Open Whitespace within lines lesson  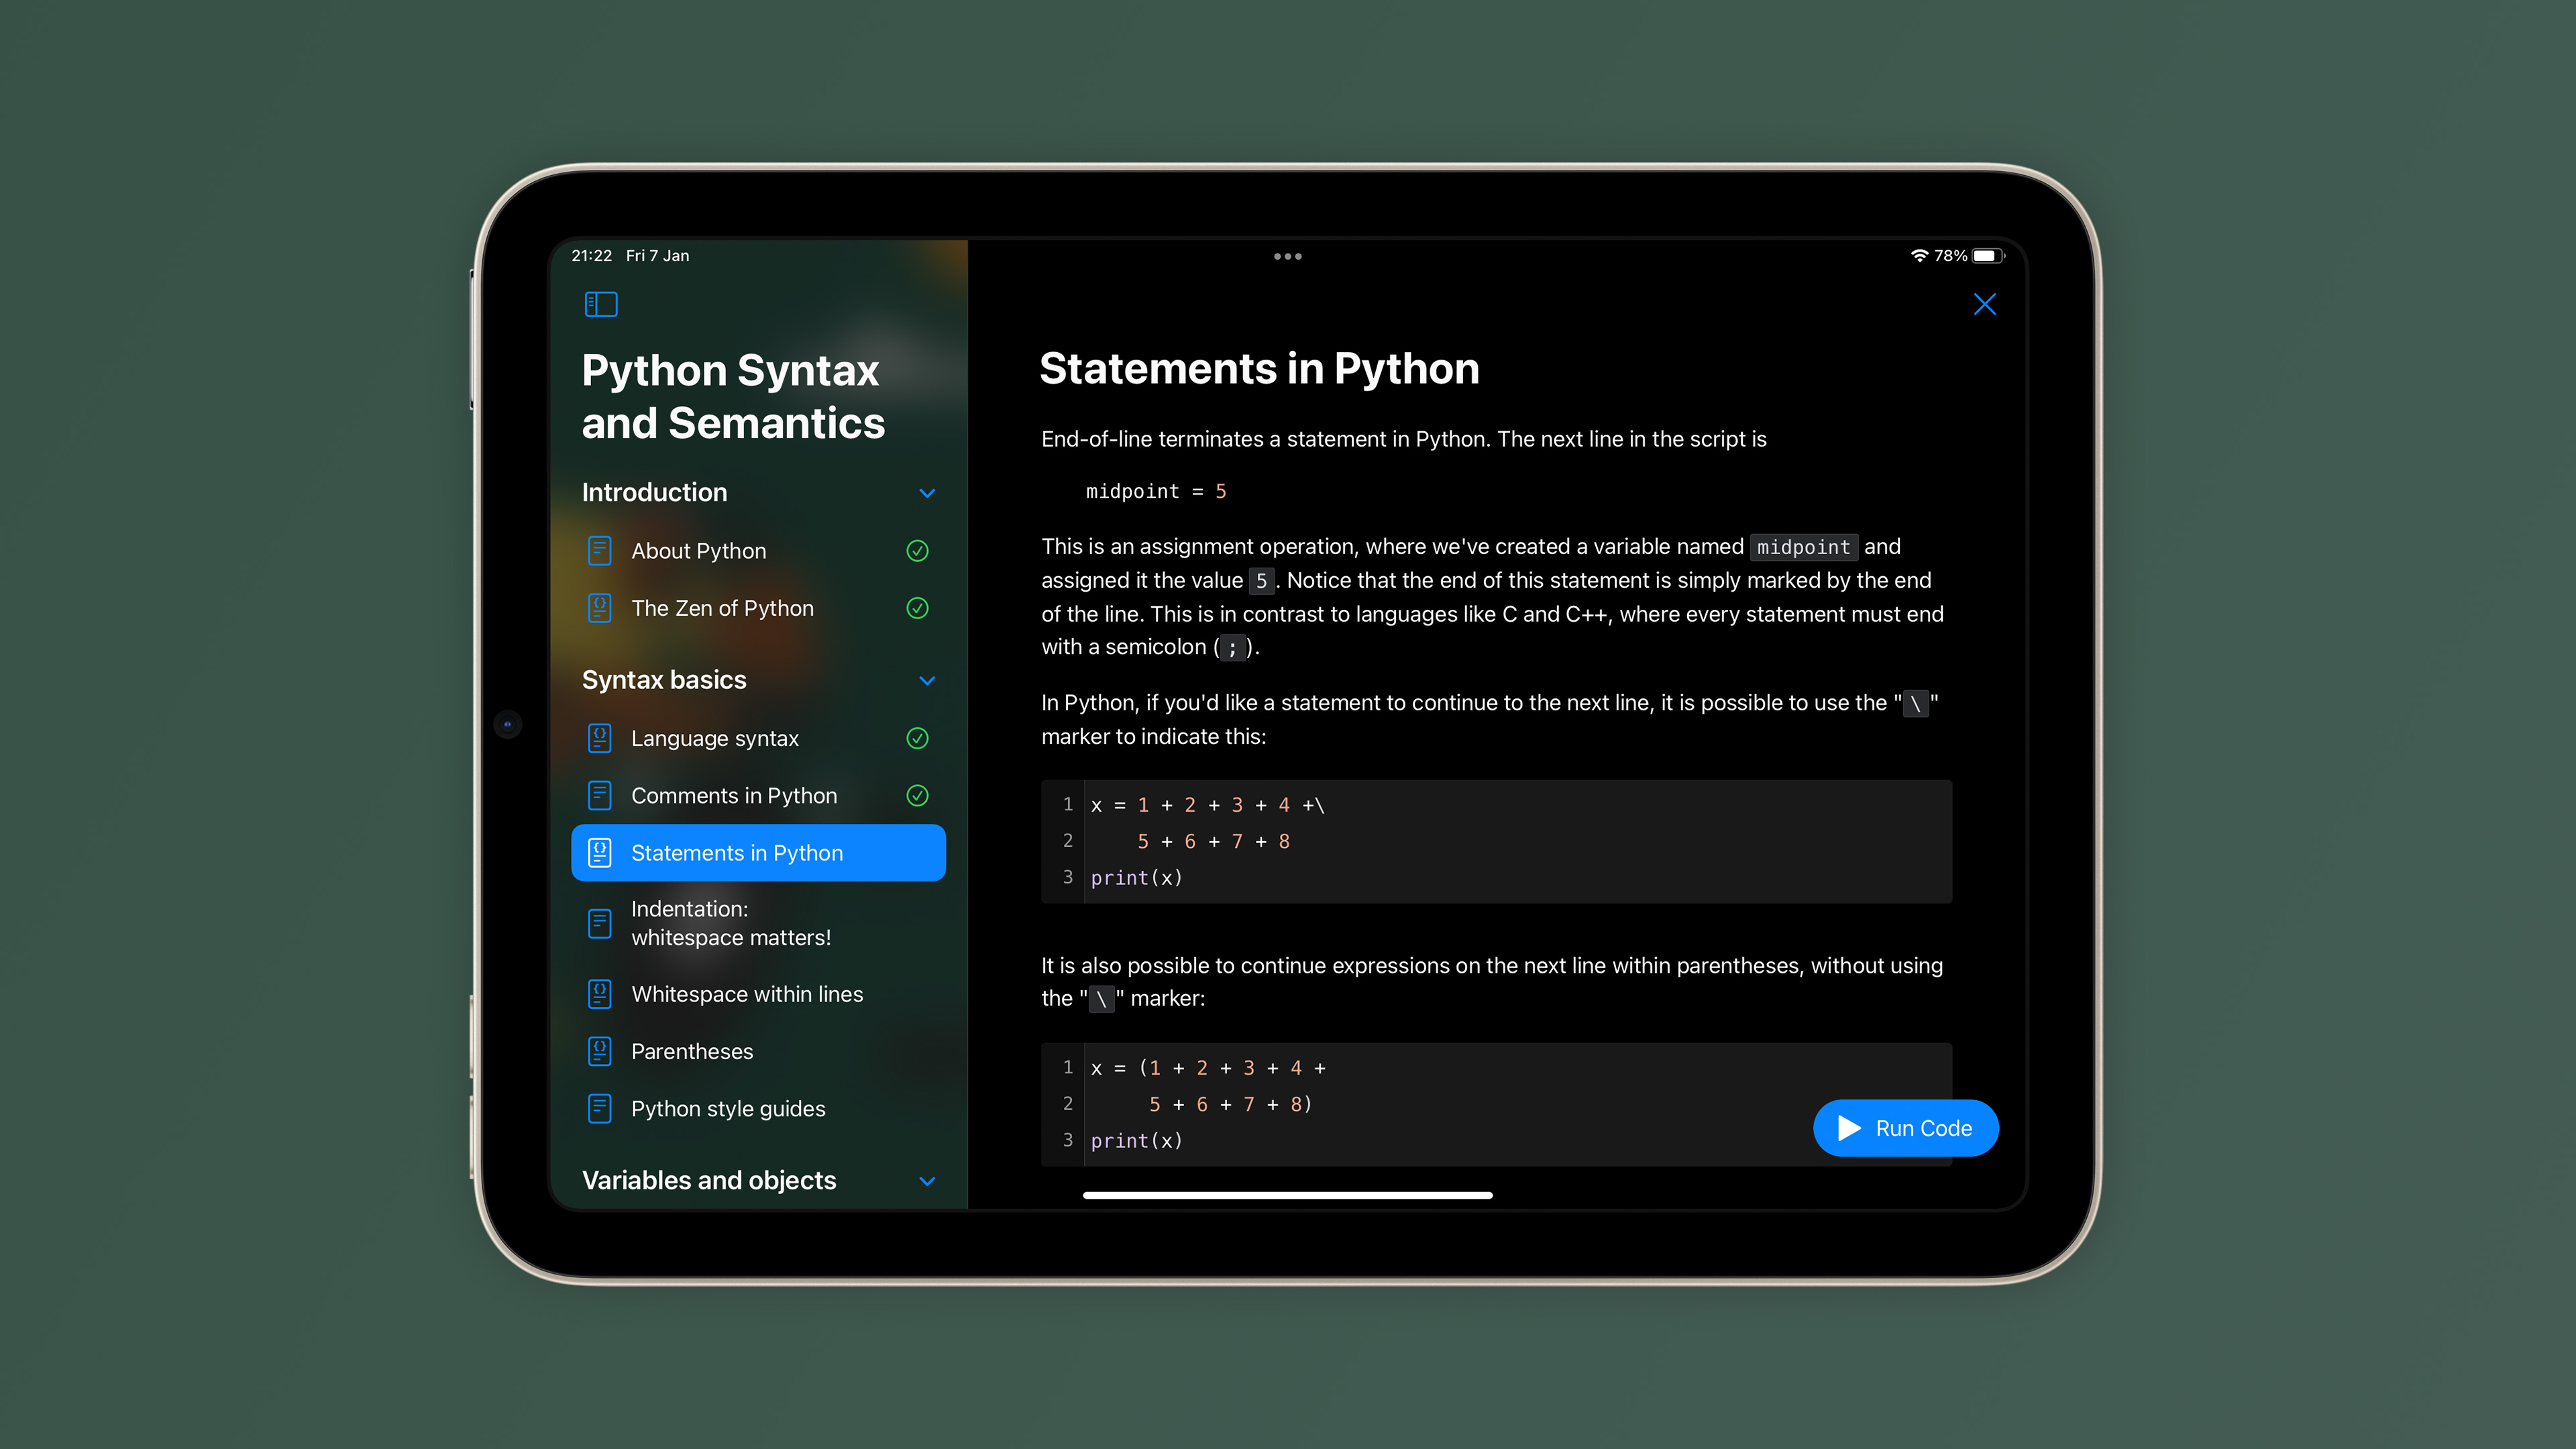(x=746, y=994)
